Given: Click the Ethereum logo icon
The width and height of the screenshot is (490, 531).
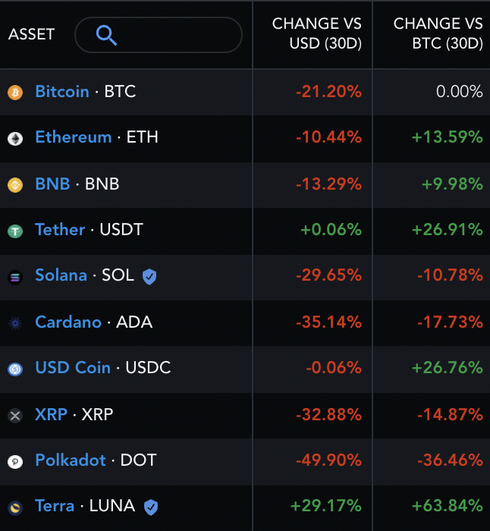Looking at the screenshot, I should [15, 139].
